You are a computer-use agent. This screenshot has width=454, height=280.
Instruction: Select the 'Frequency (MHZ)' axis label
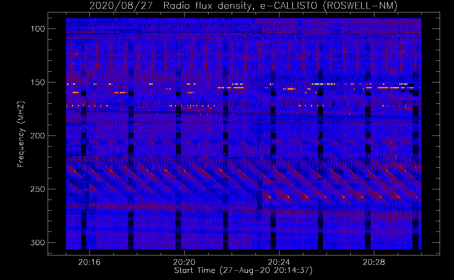tap(21, 134)
